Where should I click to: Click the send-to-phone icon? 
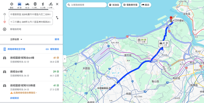click(4, 49)
